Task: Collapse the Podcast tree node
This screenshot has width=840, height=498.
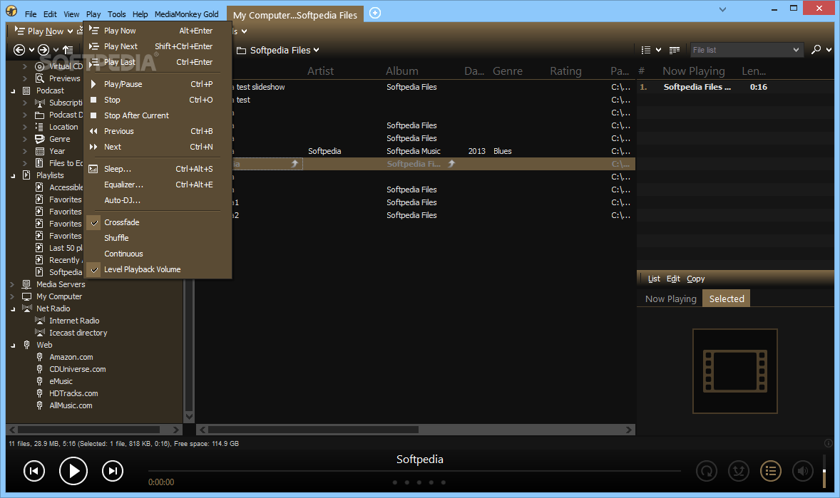Action: click(13, 91)
